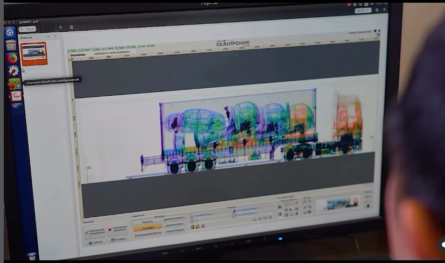This screenshot has width=445, height=263.
Task: Click the Q48891.pdf window title
Action: (x=29, y=22)
